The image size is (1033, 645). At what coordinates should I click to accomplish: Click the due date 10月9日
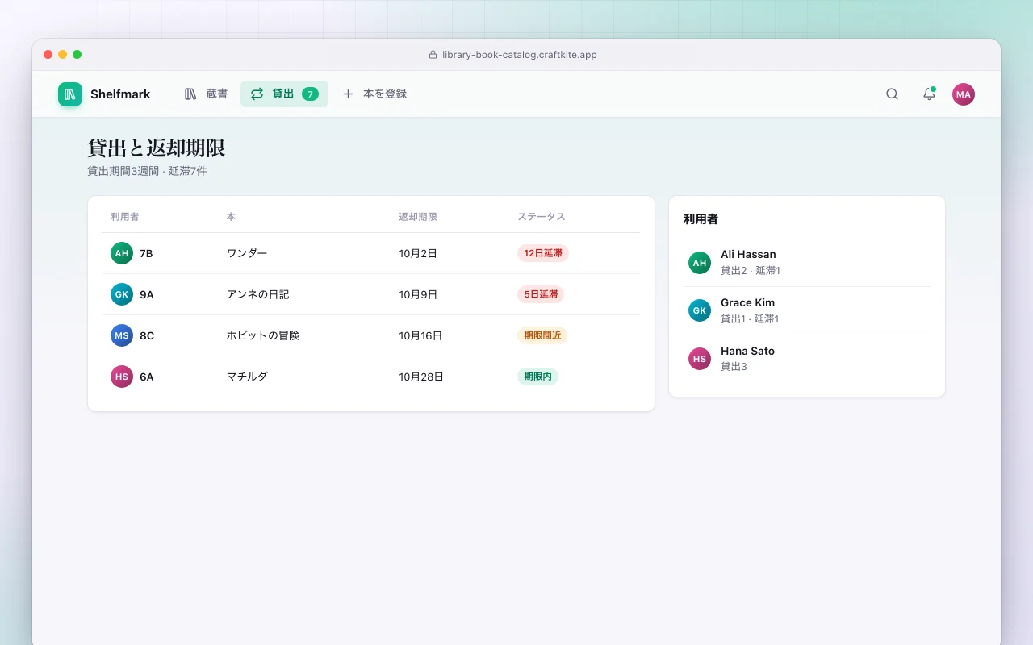pos(418,294)
